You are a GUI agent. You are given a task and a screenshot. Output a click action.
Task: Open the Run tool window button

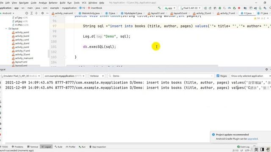pos(82,147)
